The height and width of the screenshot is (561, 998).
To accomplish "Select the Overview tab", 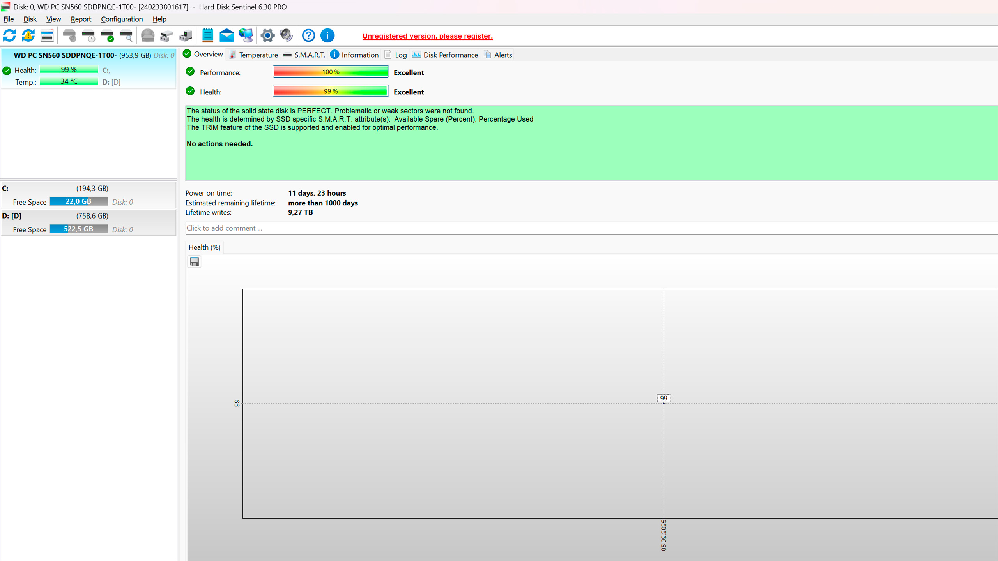I will pos(203,55).
